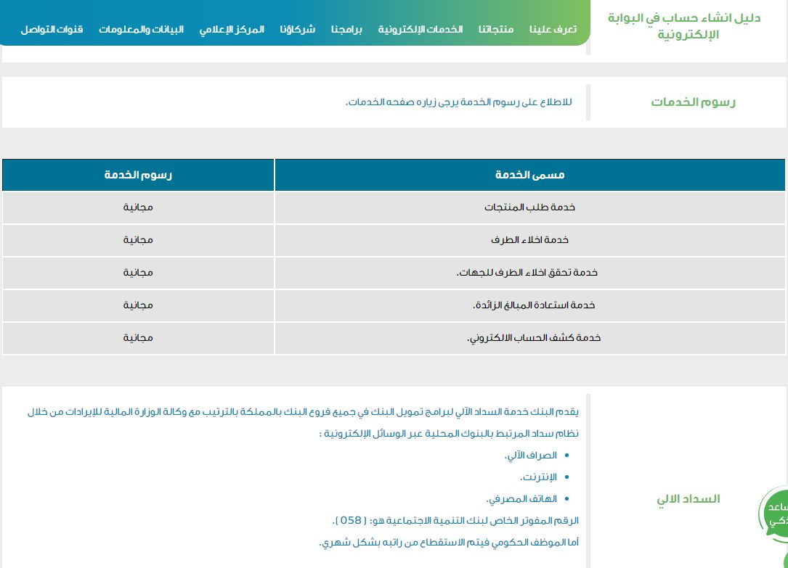
Task: Open the 'تعرف علينا' menu
Action: pos(553,30)
